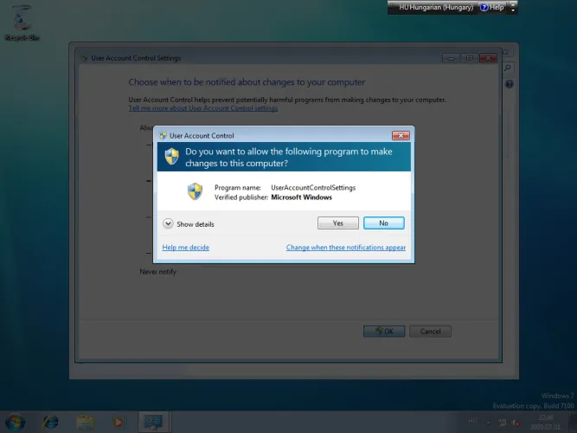Screen dimensions: 577x433
Task: Maximize the User Account Control Settings window
Action: pyautogui.click(x=469, y=58)
